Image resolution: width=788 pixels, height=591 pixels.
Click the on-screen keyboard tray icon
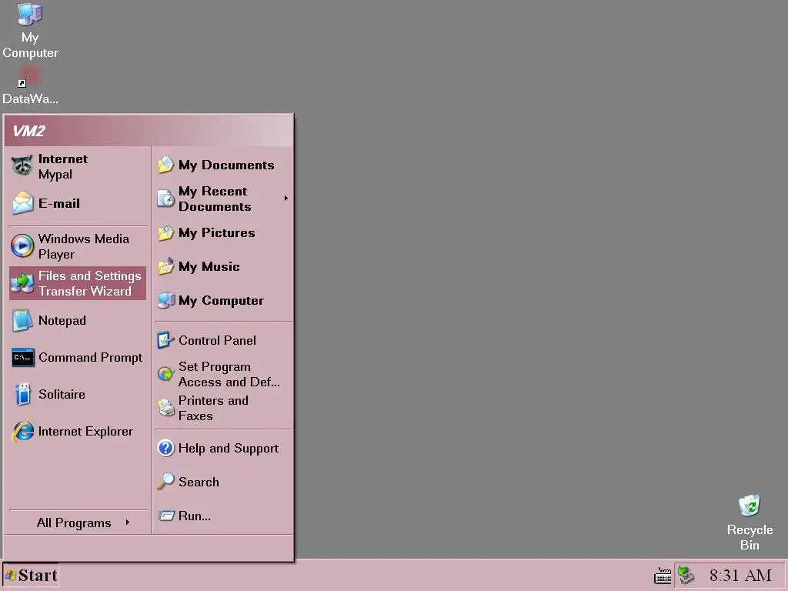(663, 576)
